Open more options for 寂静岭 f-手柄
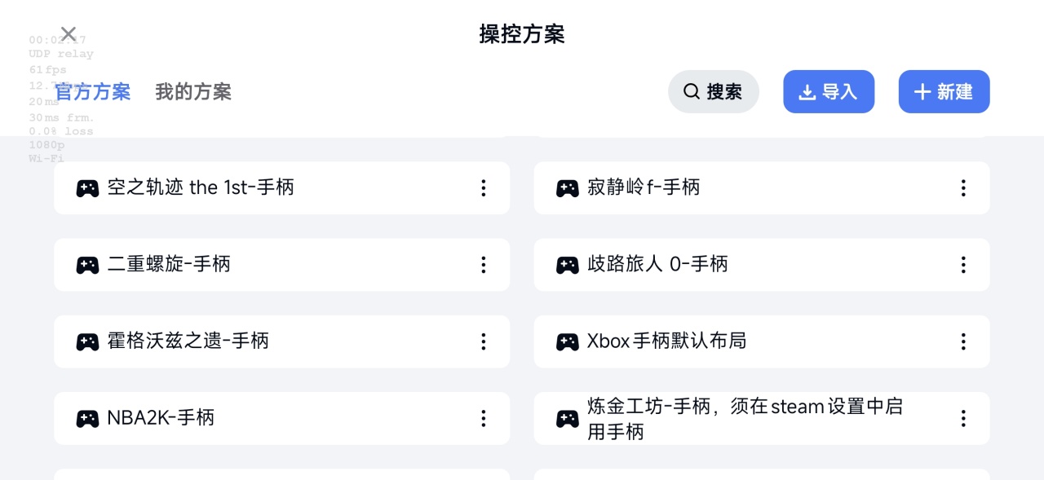This screenshot has width=1044, height=480. click(x=963, y=188)
